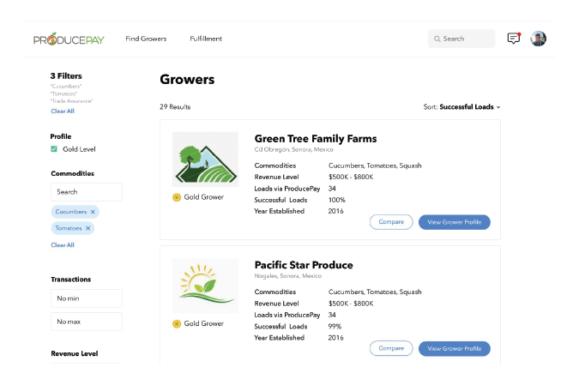Open the messages chat icon
579x385 pixels.
(x=514, y=38)
